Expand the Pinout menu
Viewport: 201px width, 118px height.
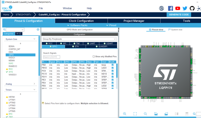click(x=111, y=25)
